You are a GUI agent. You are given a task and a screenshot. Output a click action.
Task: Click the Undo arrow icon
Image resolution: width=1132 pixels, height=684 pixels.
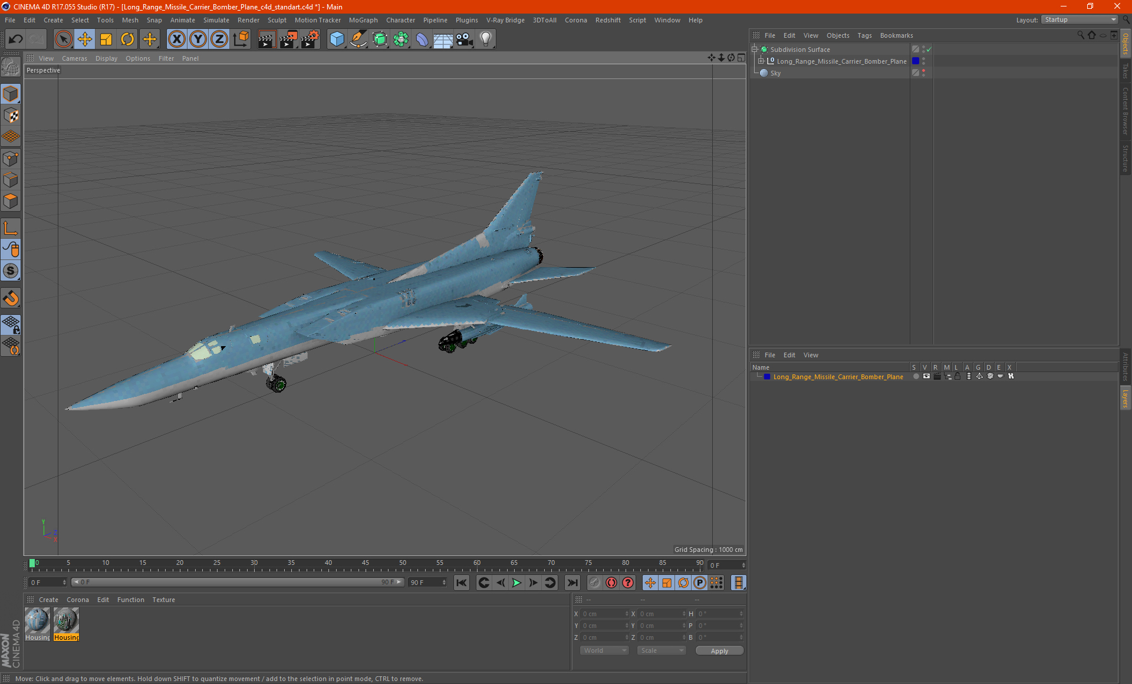click(x=16, y=40)
